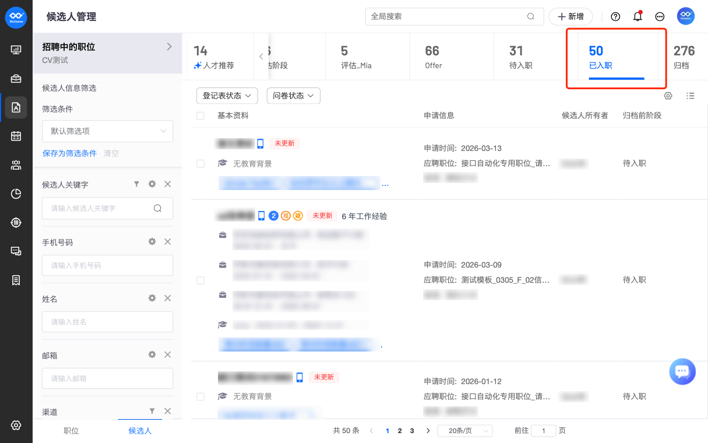The image size is (708, 443).
Task: Remove the 邮箱 filter with X
Action: point(168,354)
